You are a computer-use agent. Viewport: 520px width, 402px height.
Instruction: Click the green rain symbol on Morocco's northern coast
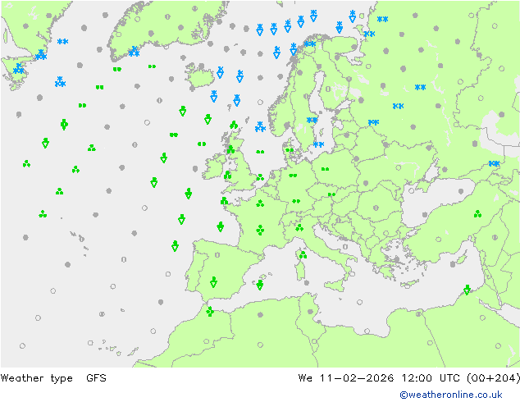(x=210, y=312)
